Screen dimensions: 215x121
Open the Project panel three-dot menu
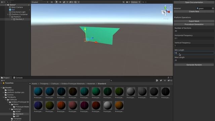click(171, 78)
